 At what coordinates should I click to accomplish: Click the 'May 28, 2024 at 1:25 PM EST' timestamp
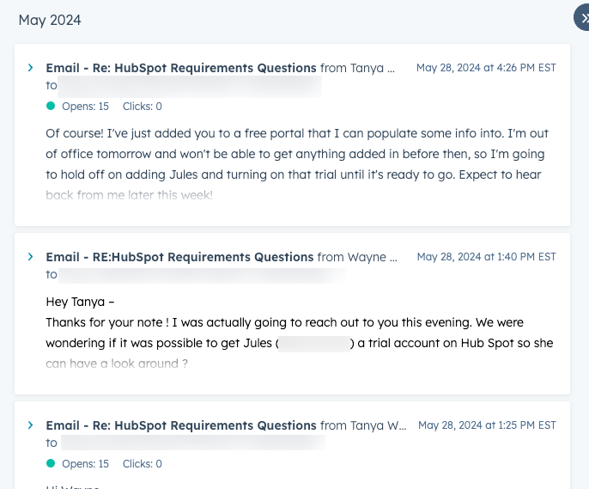point(487,425)
